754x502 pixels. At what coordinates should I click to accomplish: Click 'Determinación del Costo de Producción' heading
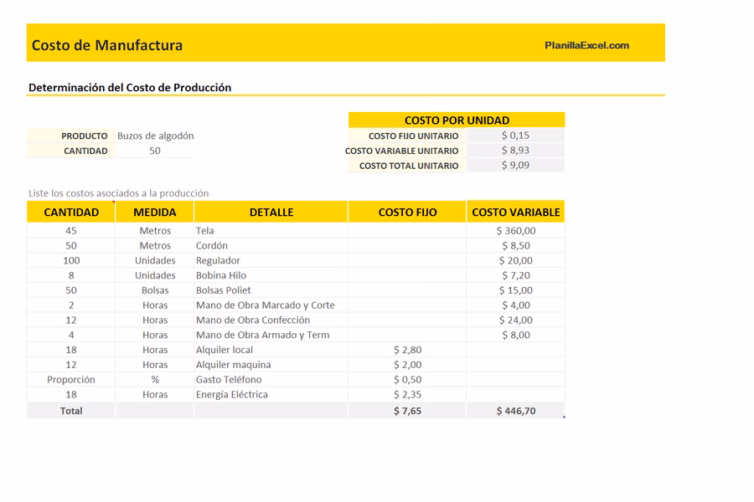pyautogui.click(x=130, y=87)
